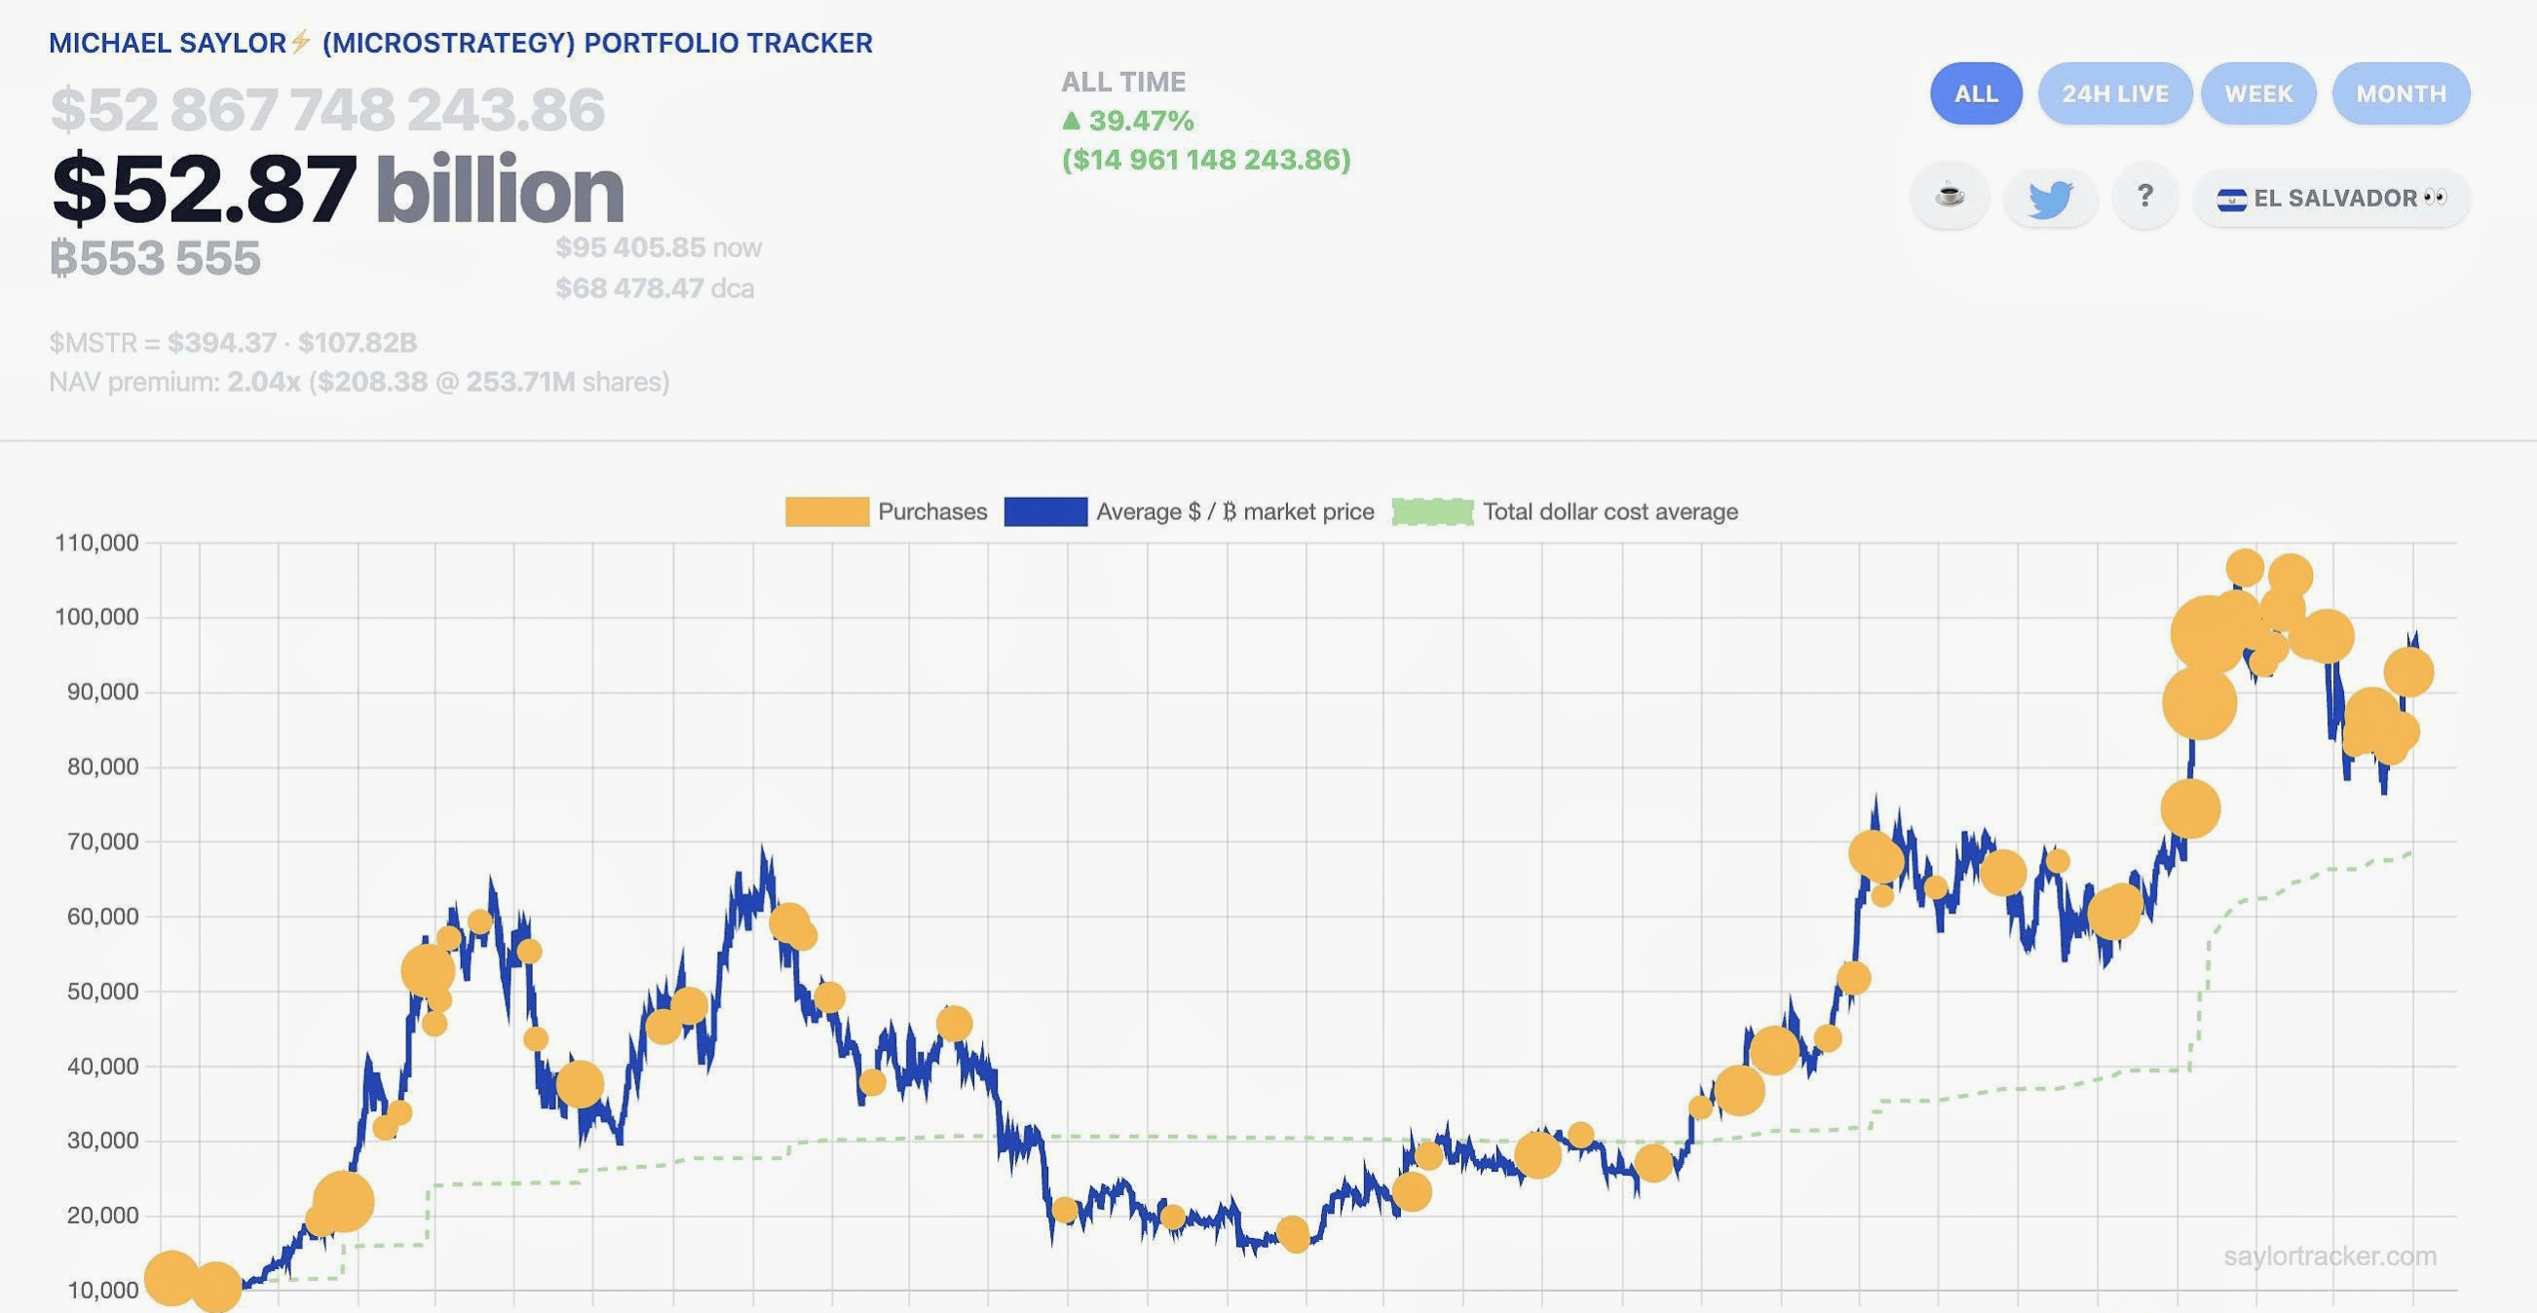The height and width of the screenshot is (1313, 2537).
Task: Click the $52 867 748 243.86 exact value
Action: click(x=328, y=108)
